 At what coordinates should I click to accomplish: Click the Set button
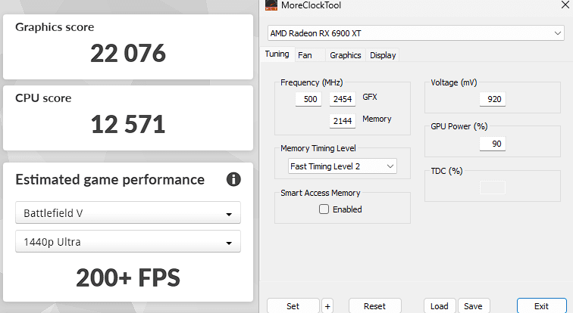[x=293, y=306]
